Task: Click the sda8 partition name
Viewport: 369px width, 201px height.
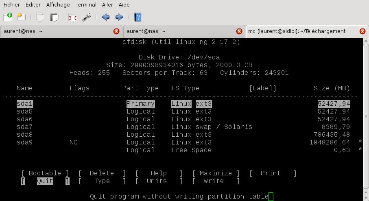Action: pos(25,135)
